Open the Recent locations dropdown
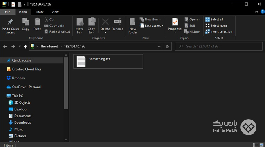265x147 pixels. pyautogui.click(x=20, y=46)
